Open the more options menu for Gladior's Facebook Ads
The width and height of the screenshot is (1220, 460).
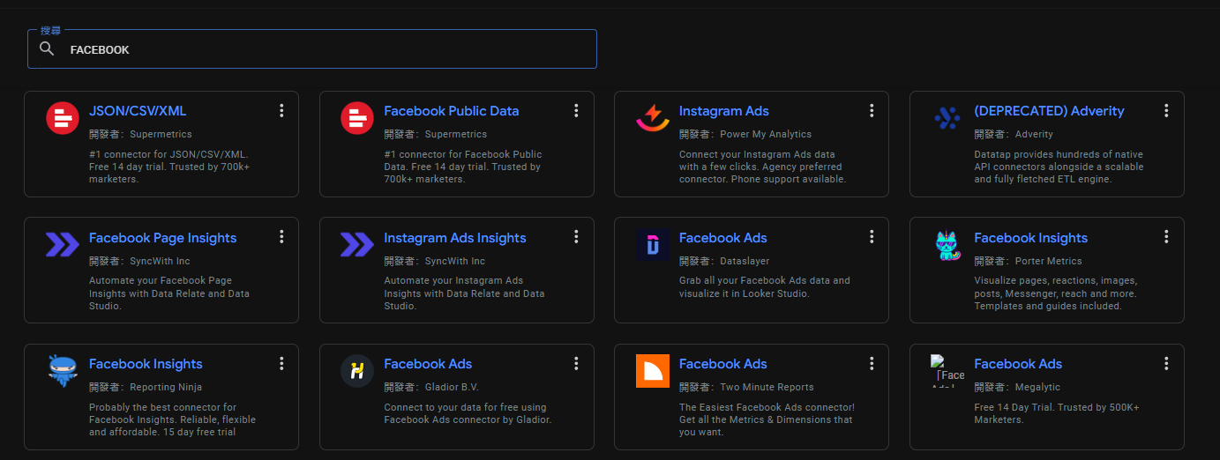[576, 363]
